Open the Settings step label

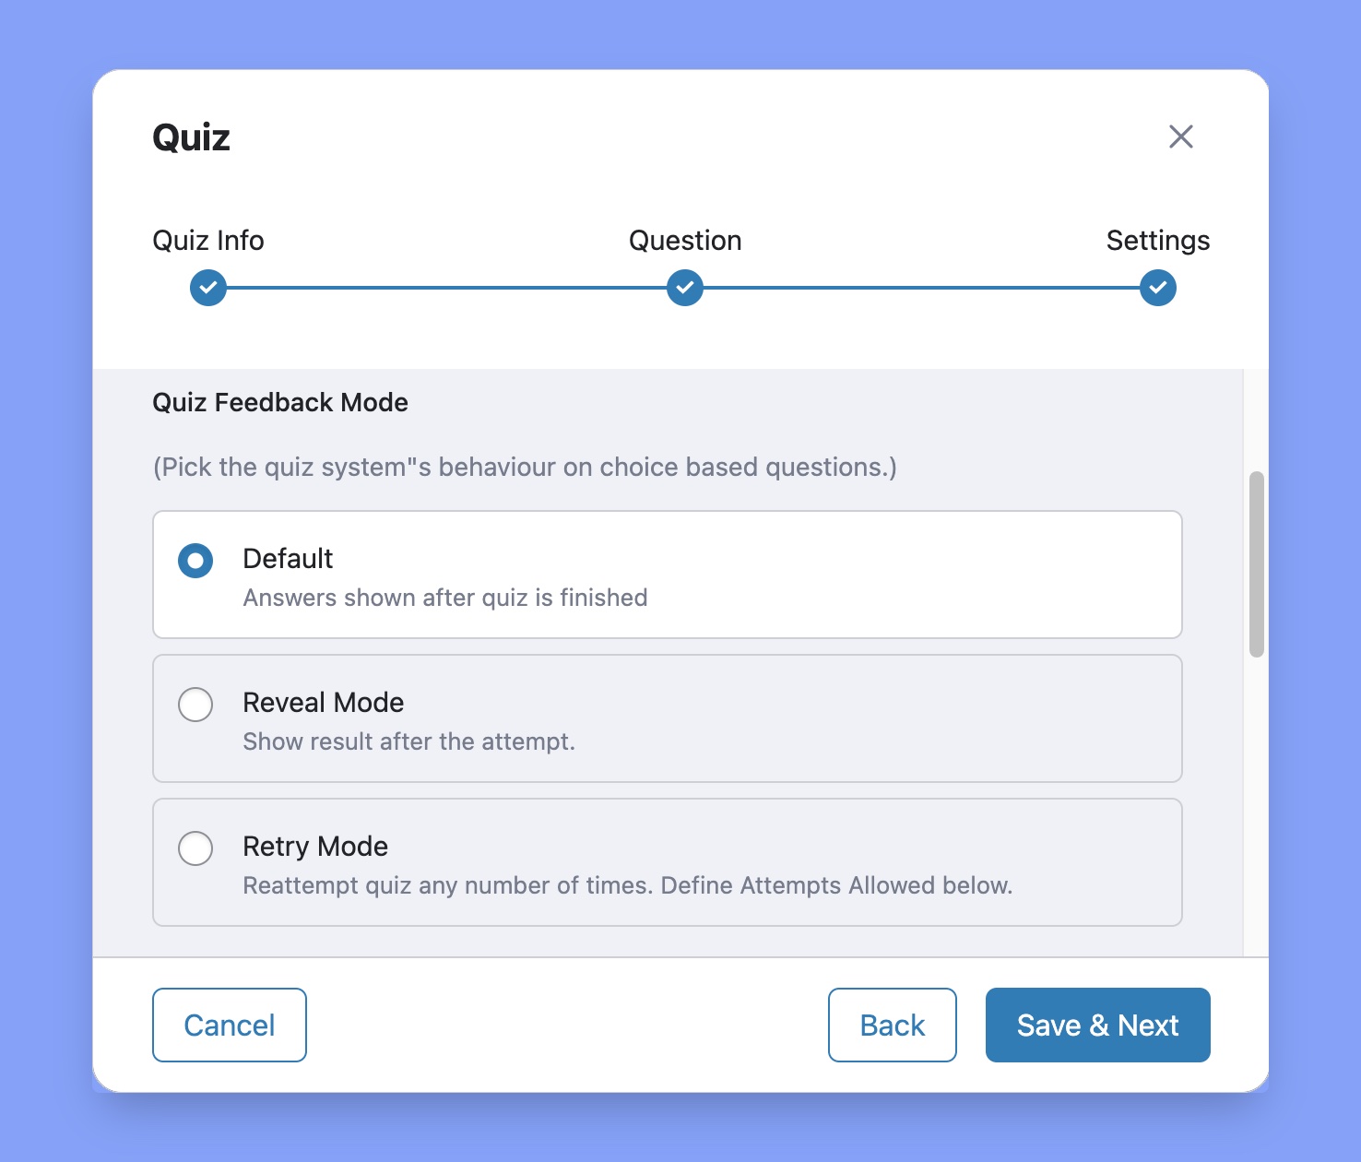click(1157, 241)
